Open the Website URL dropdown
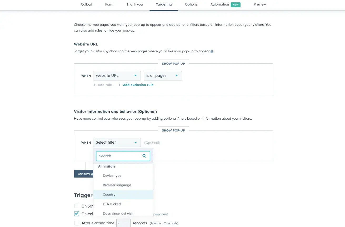The width and height of the screenshot is (345, 227). [117, 75]
